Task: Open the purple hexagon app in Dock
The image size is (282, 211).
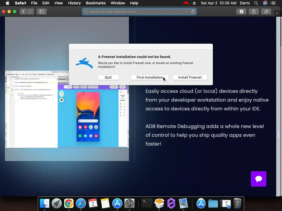Action: coord(171,203)
